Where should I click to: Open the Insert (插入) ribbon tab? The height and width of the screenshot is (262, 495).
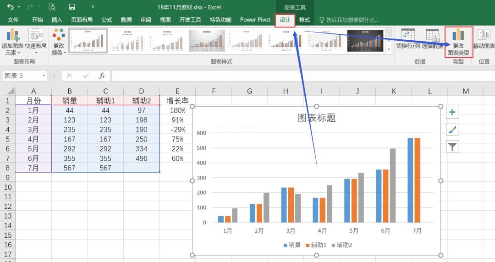(x=57, y=20)
